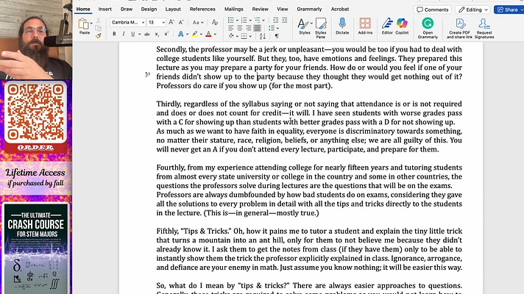Open the font name dropdown
This screenshot has width=524, height=294.
click(x=143, y=22)
